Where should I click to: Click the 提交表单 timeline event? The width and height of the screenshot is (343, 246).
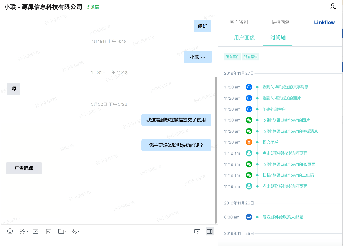(x=271, y=142)
